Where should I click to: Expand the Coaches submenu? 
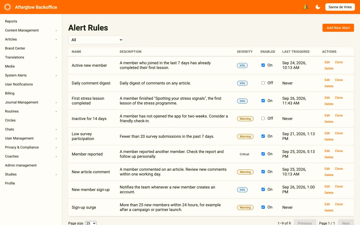pos(31,156)
